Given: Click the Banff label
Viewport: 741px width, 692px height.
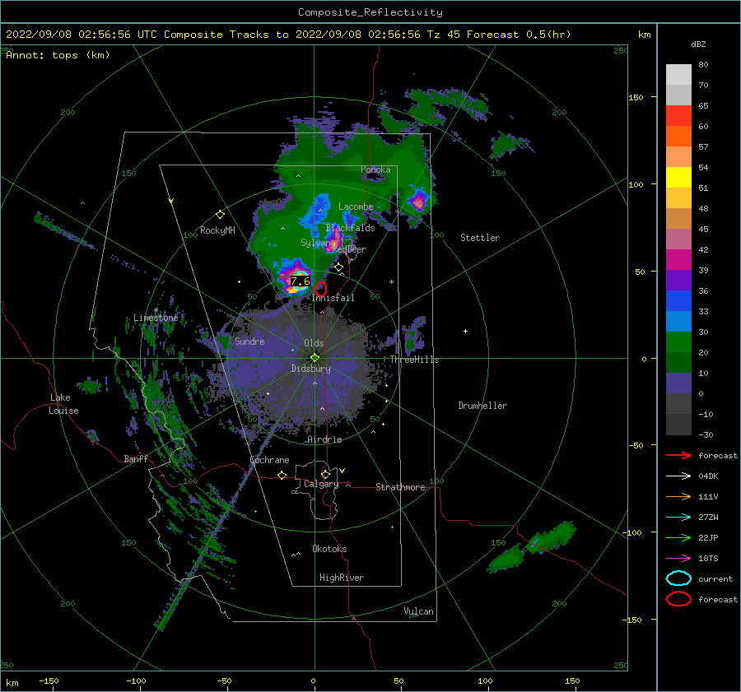Looking at the screenshot, I should (136, 459).
